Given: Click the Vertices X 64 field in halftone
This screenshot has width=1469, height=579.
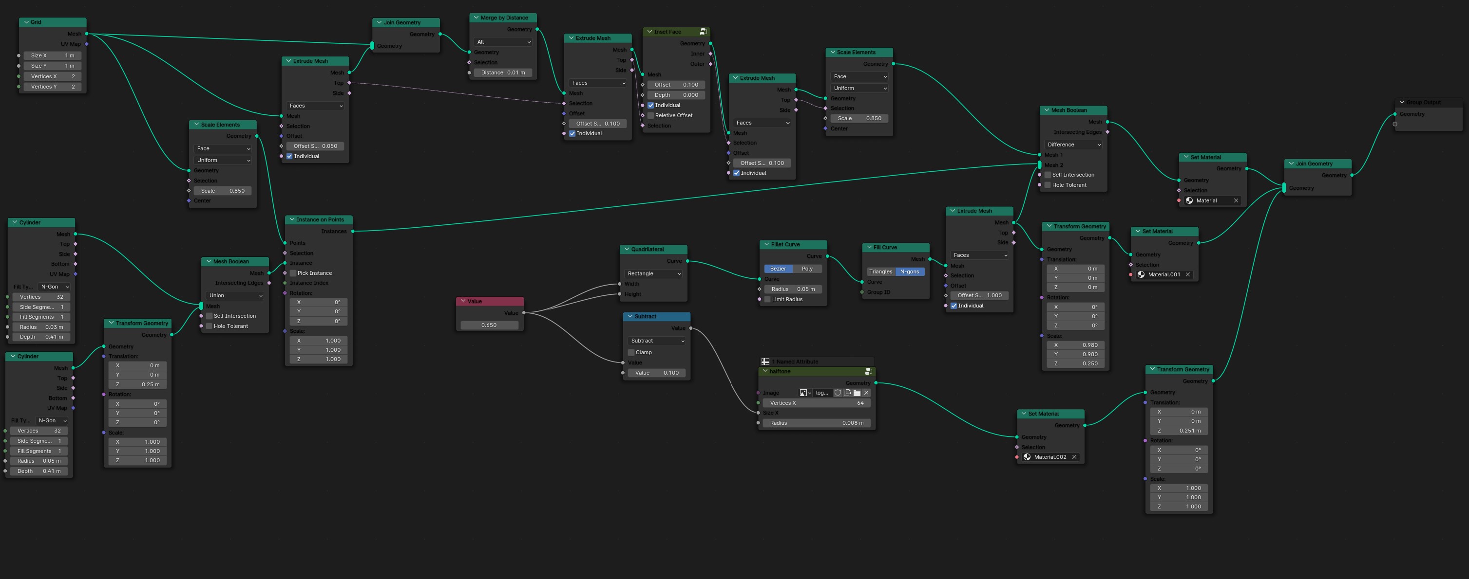Looking at the screenshot, I should pyautogui.click(x=817, y=403).
